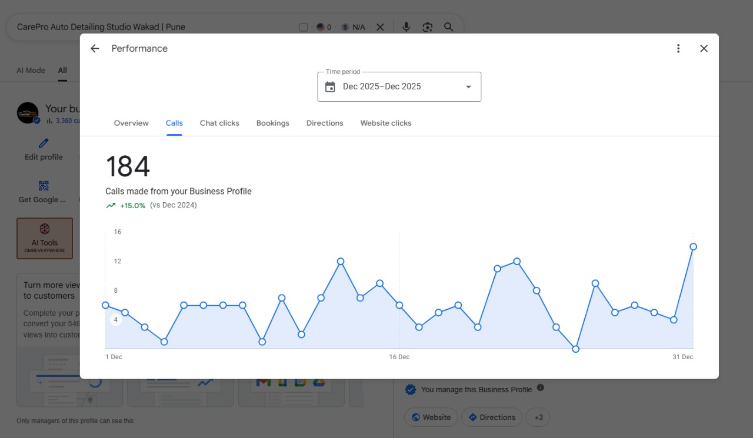Click the 31 Dec data point on chart
753x438 pixels.
[693, 246]
